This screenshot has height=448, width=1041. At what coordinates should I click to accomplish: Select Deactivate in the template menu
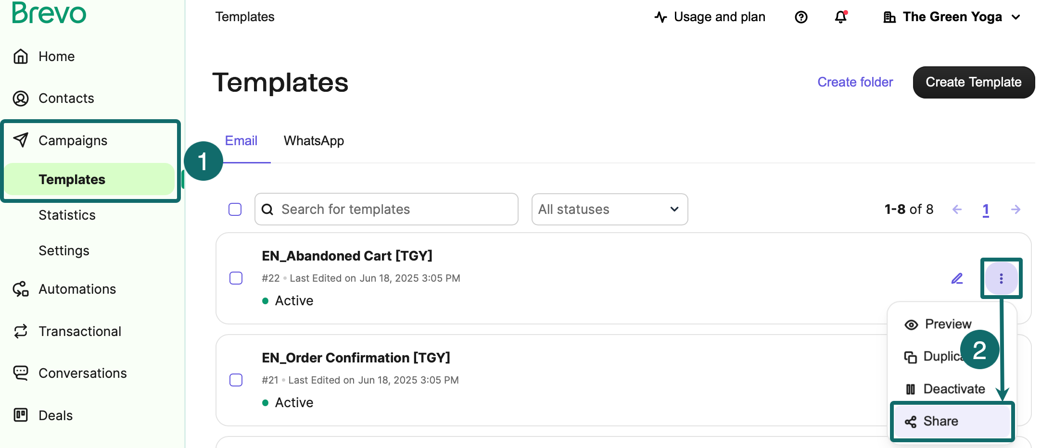953,389
